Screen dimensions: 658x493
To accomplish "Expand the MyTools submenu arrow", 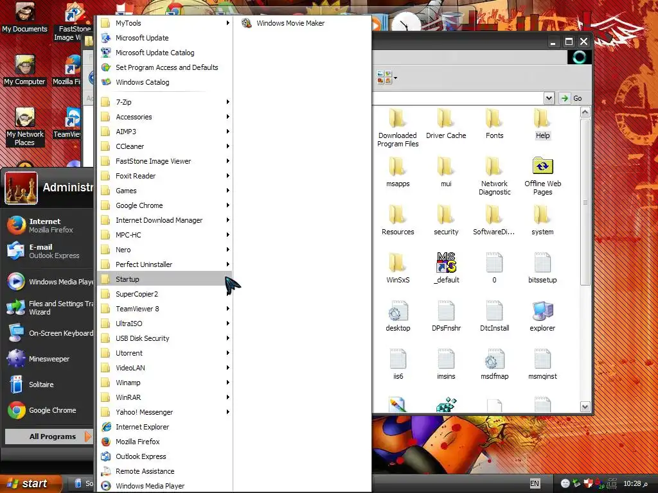I will point(227,23).
